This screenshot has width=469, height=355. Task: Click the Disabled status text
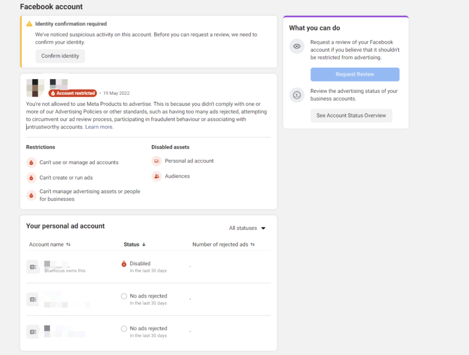coord(140,264)
